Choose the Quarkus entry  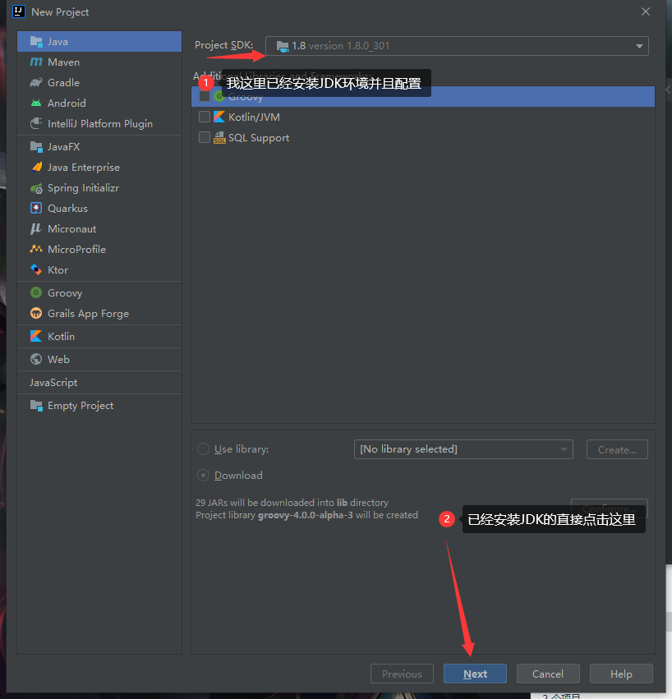[x=99, y=208]
